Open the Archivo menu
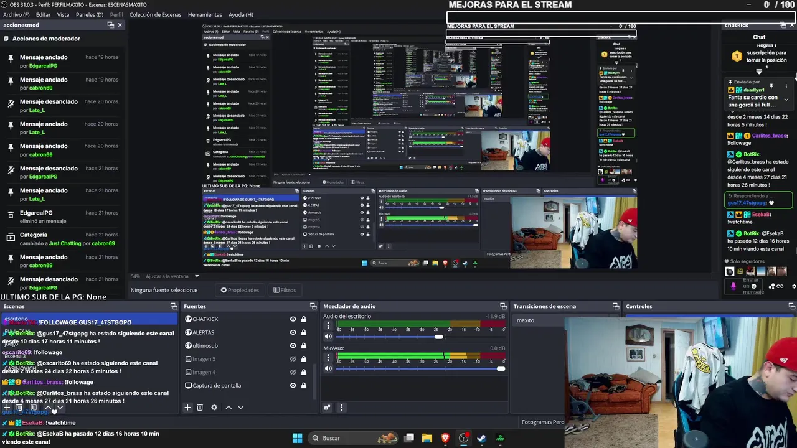 16,14
